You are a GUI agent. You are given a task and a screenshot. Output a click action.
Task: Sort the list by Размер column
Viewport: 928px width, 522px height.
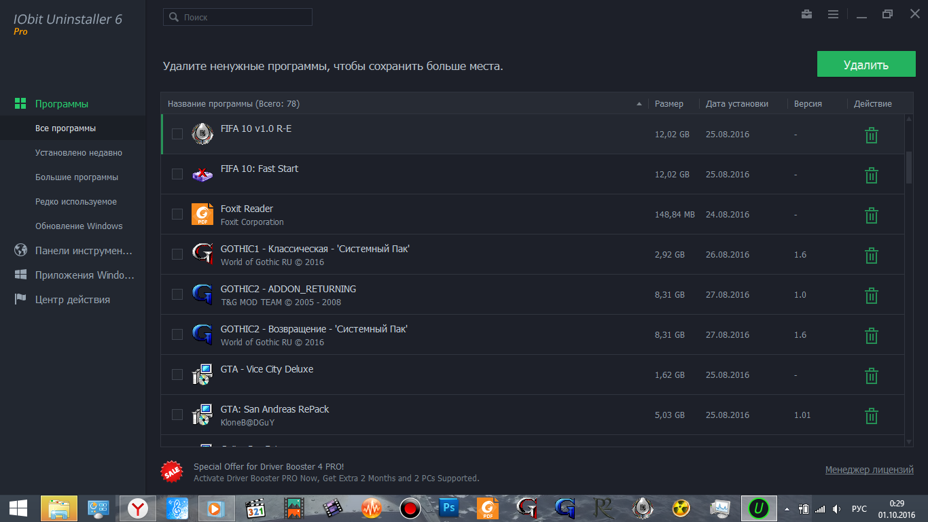tap(669, 104)
